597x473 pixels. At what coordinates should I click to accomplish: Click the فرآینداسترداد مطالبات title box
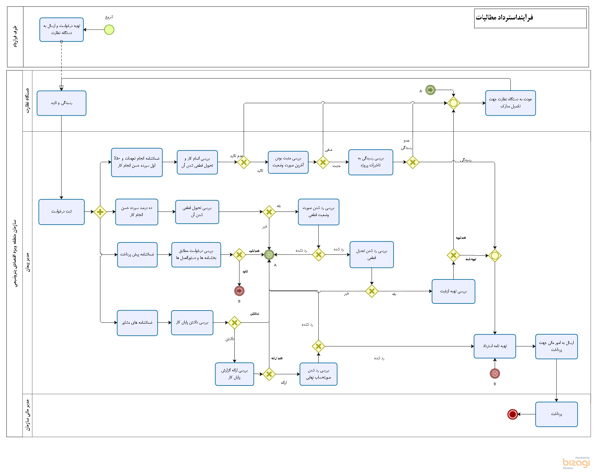coord(530,18)
